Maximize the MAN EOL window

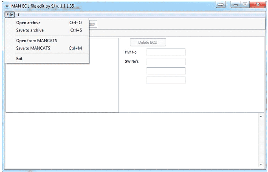pos(245,5)
